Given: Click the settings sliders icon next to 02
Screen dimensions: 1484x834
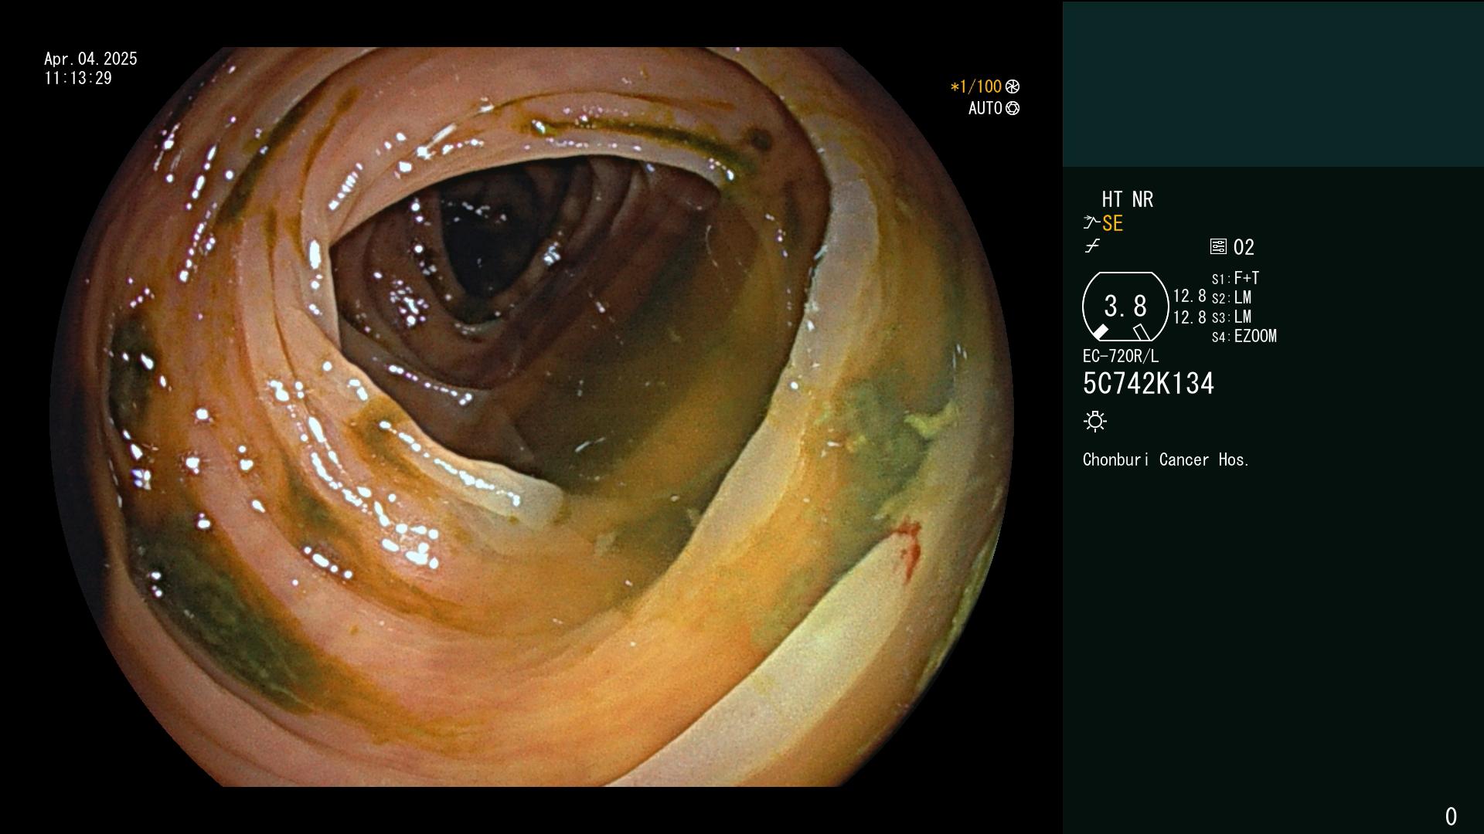Looking at the screenshot, I should click(x=1218, y=246).
